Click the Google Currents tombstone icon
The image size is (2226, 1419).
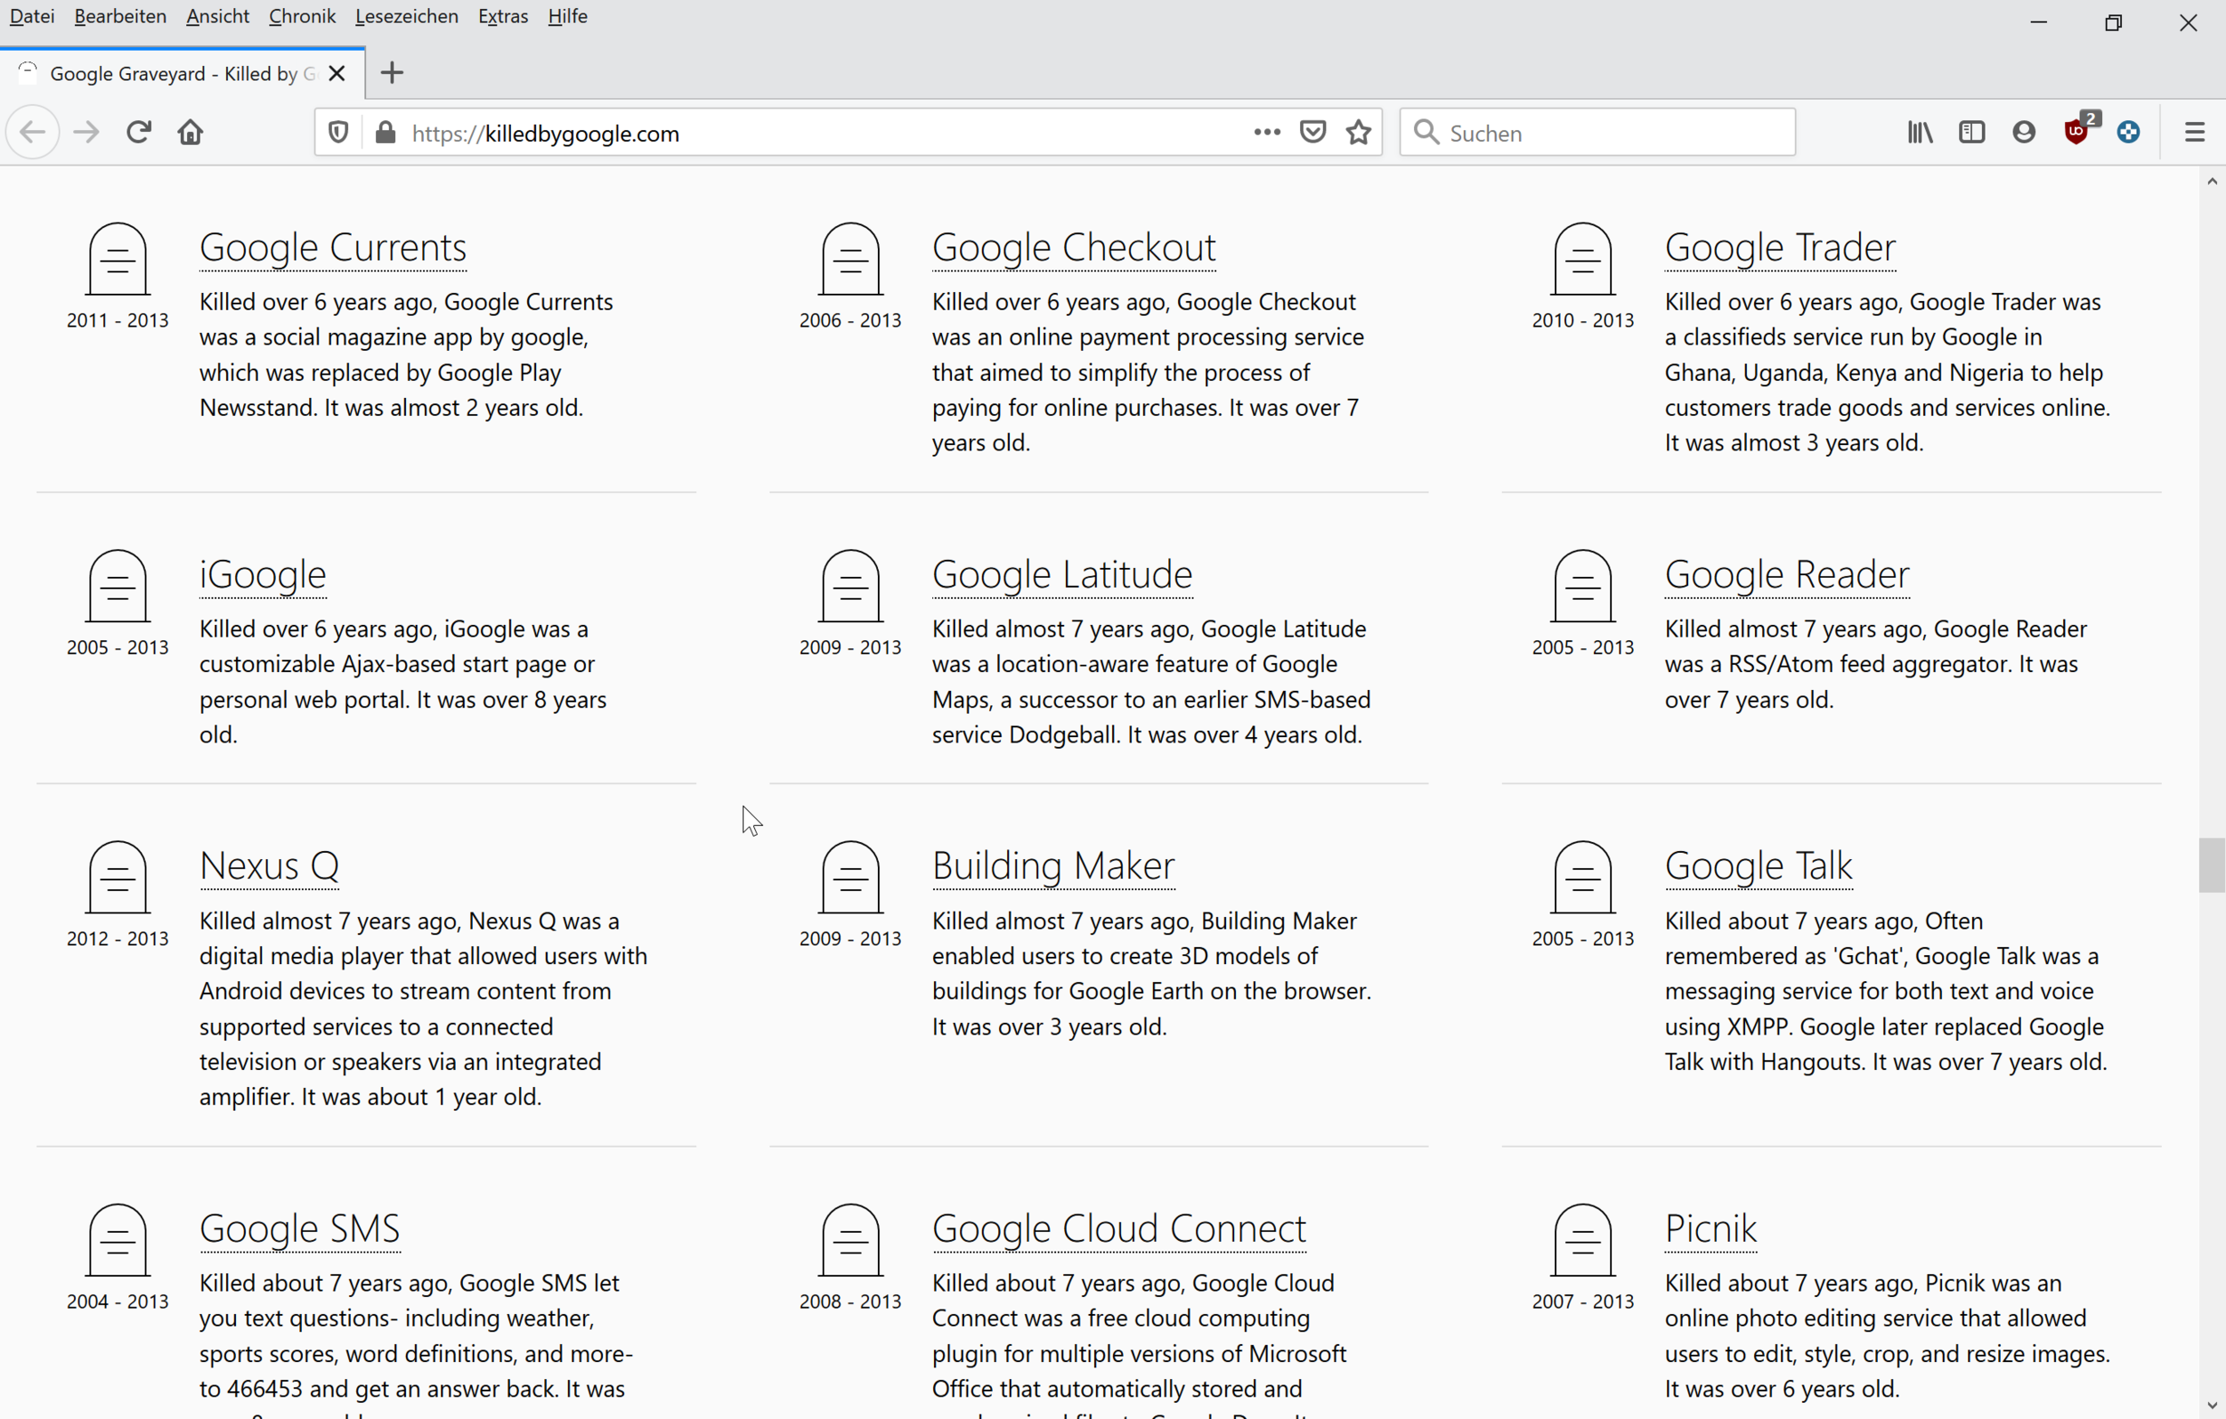tap(118, 258)
